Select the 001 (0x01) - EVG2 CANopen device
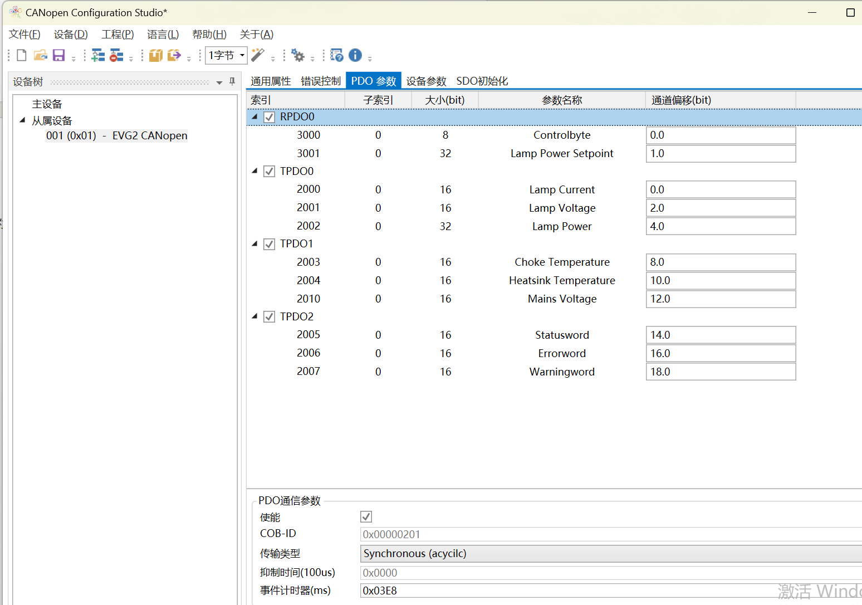This screenshot has width=862, height=605. pos(117,135)
